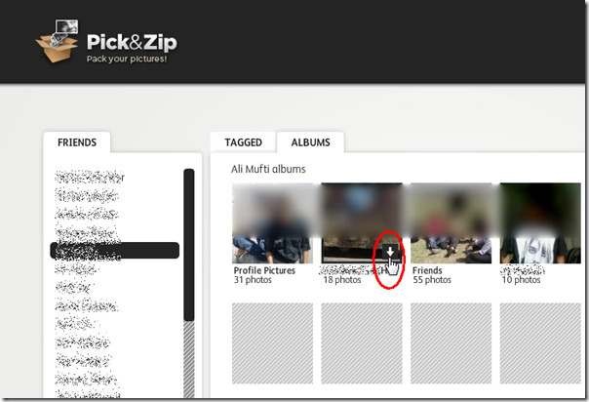This screenshot has width=589, height=402.
Task: Switch to the TAGGED tab
Action: point(244,142)
